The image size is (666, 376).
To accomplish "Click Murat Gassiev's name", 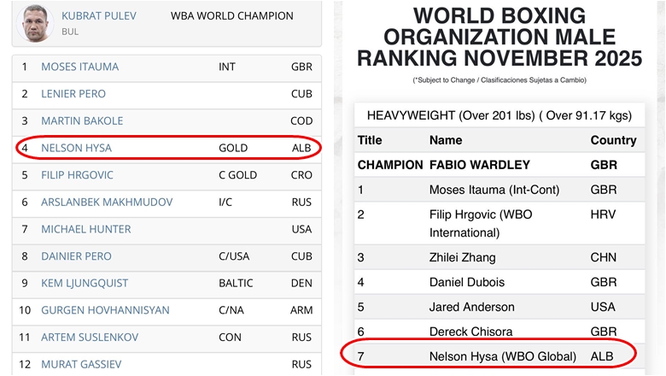I will coord(81,365).
